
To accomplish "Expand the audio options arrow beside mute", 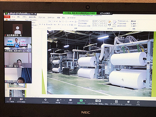I will (x=14, y=99).
